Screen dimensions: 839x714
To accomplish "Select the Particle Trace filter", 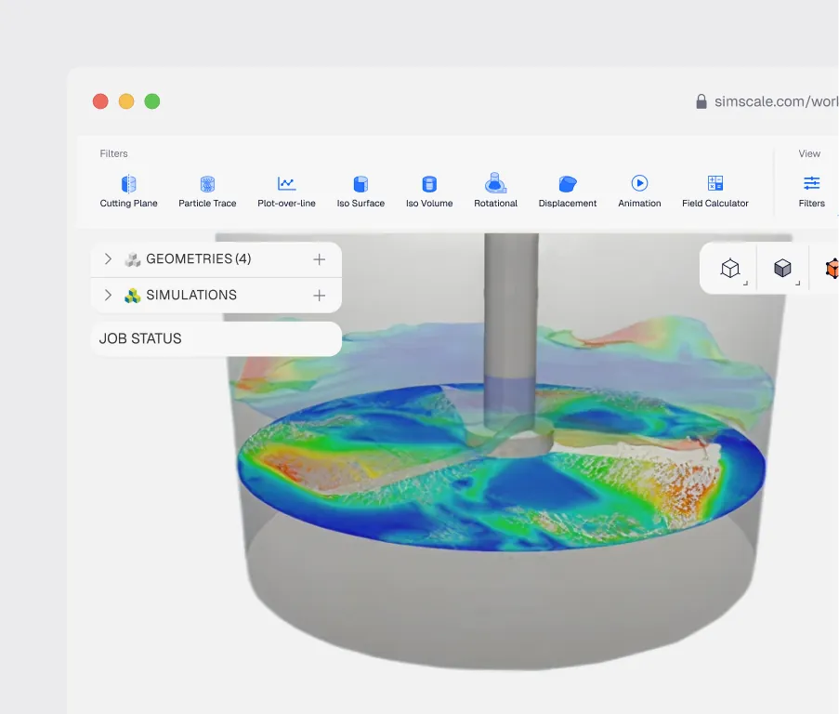I will (207, 192).
